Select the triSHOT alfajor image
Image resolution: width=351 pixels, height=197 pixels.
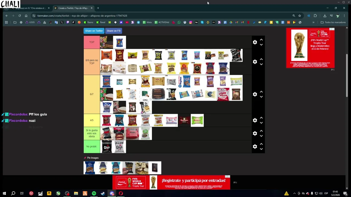[119, 55]
